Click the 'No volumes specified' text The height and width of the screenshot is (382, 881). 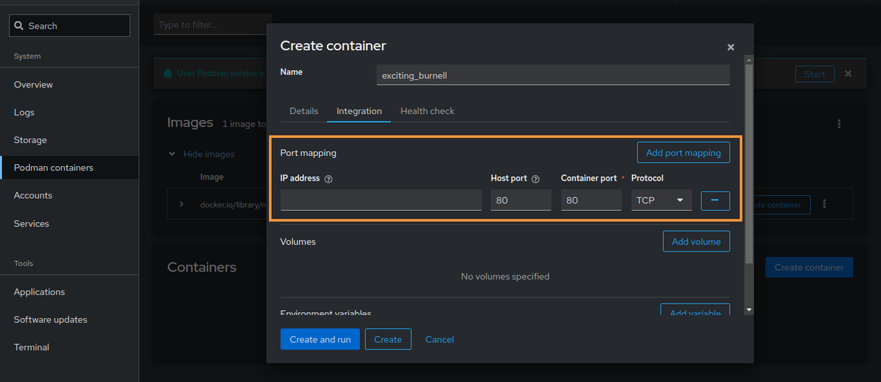(505, 276)
